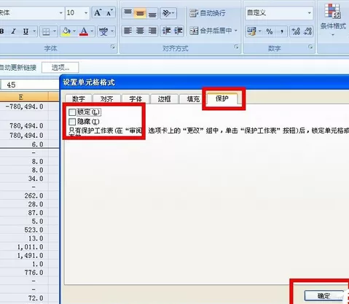Switch to the 填充 tab
Viewport: 349px width, 304px height.
193,98
